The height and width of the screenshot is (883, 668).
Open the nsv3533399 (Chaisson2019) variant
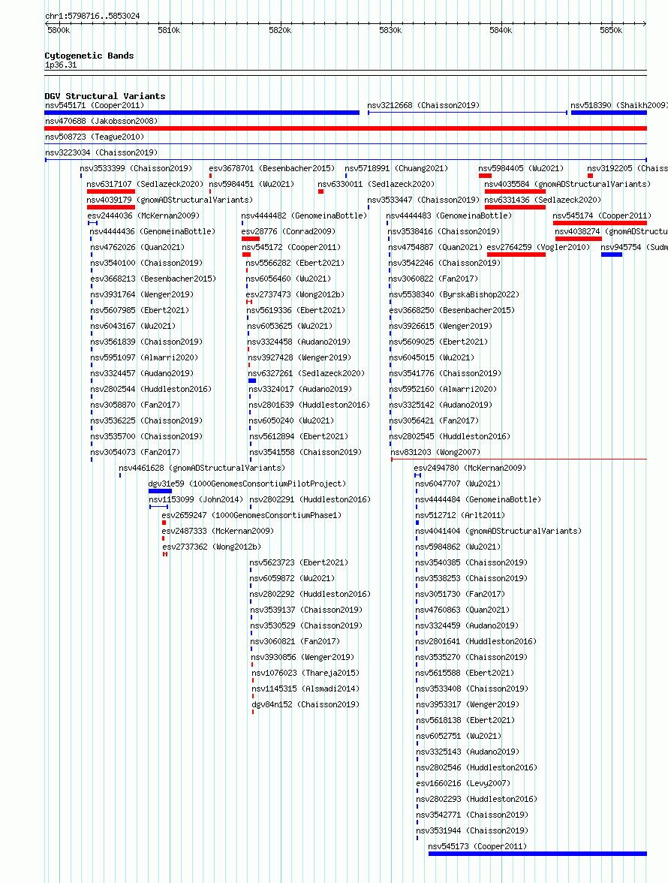coord(136,168)
